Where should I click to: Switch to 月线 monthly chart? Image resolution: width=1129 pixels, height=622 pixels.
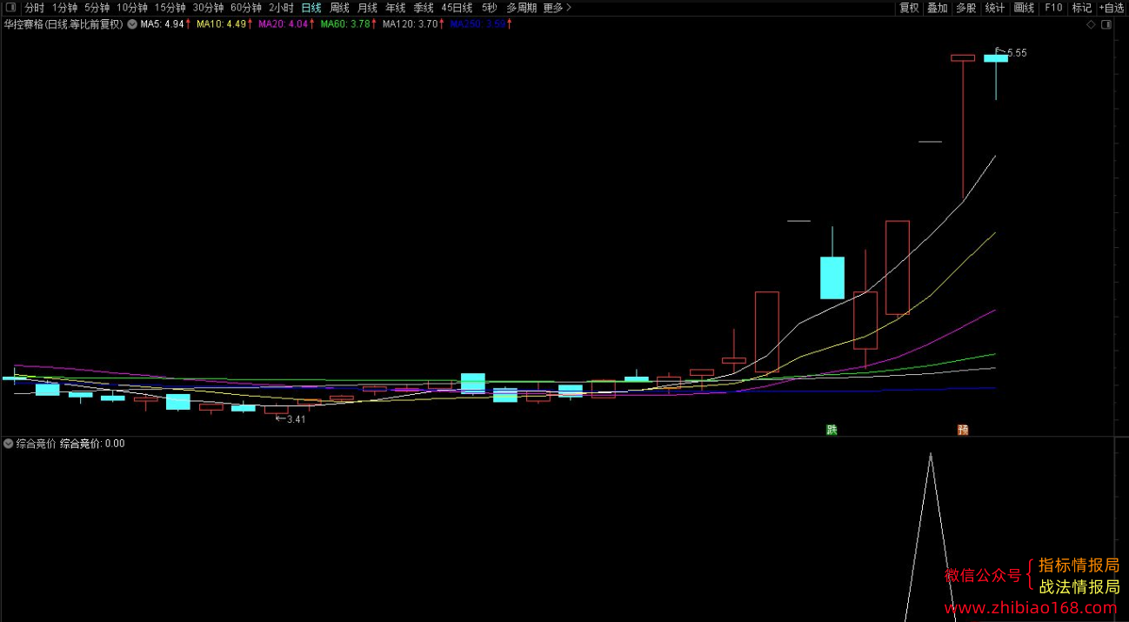367,8
